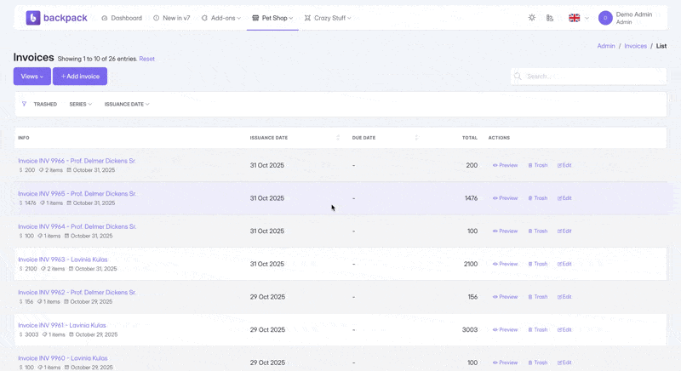The width and height of the screenshot is (681, 371).
Task: Trash invoice INV 9963
Action: click(x=538, y=264)
